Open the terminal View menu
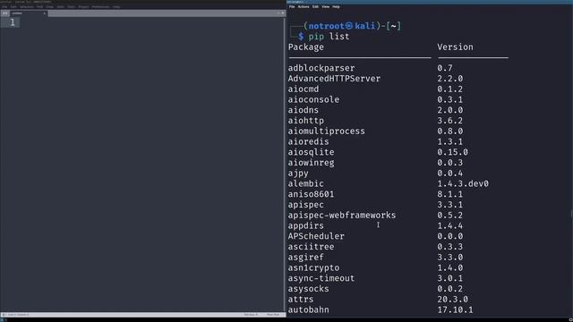 [326, 6]
